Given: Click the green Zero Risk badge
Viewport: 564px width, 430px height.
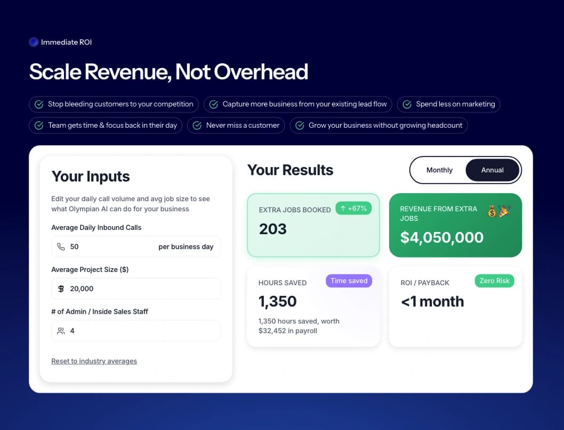Looking at the screenshot, I should coord(494,281).
